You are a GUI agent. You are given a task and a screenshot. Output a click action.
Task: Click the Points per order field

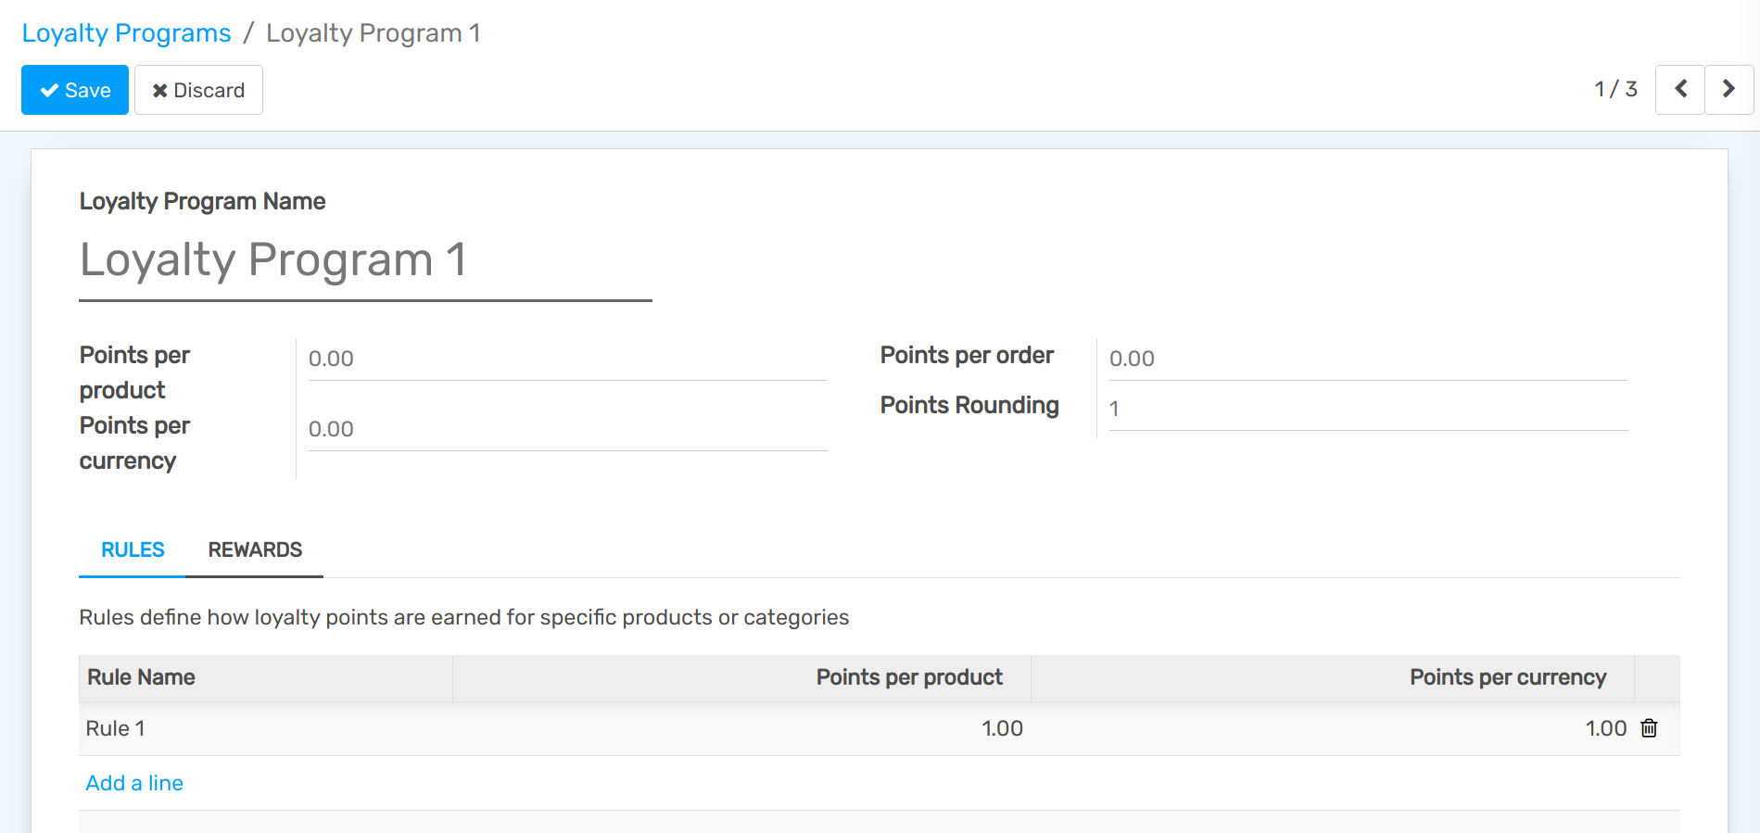1367,359
